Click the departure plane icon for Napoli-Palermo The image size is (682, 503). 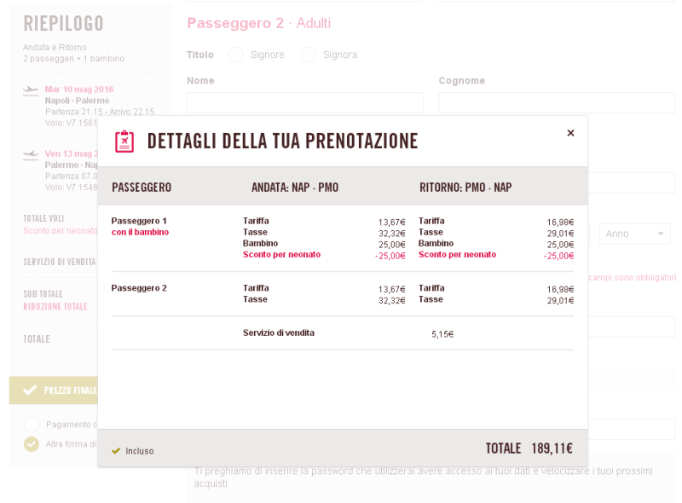31,90
